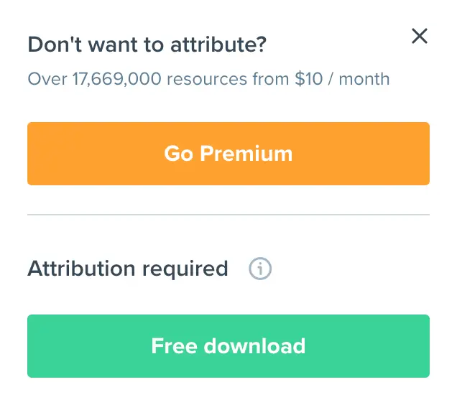Click the horizontal divider line
The height and width of the screenshot is (405, 457).
(228, 215)
